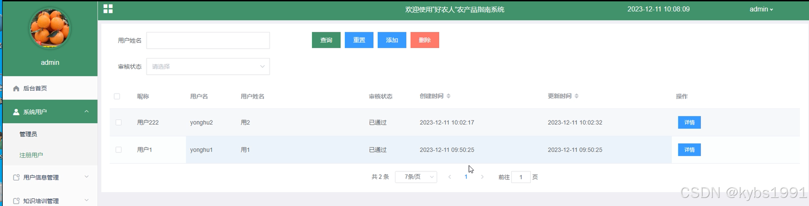
Task: Open 详情 for user yonghu1
Action: click(689, 150)
